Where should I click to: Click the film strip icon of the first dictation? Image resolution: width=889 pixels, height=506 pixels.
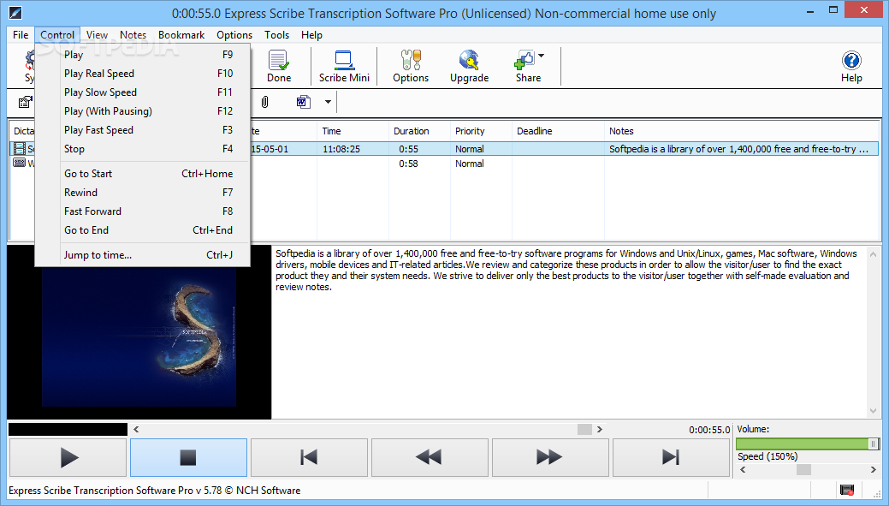pos(20,149)
